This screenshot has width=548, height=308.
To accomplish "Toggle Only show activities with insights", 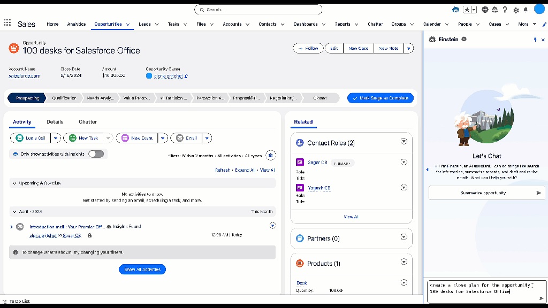I will pos(96,154).
